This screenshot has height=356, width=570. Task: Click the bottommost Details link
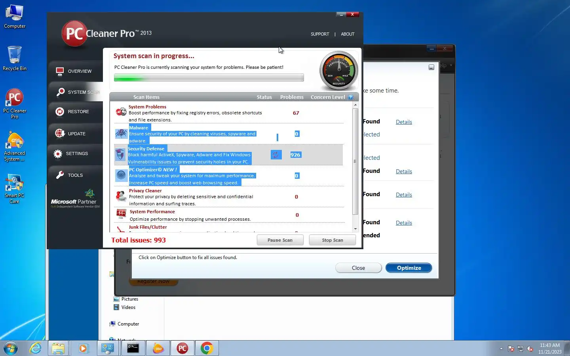tap(404, 223)
